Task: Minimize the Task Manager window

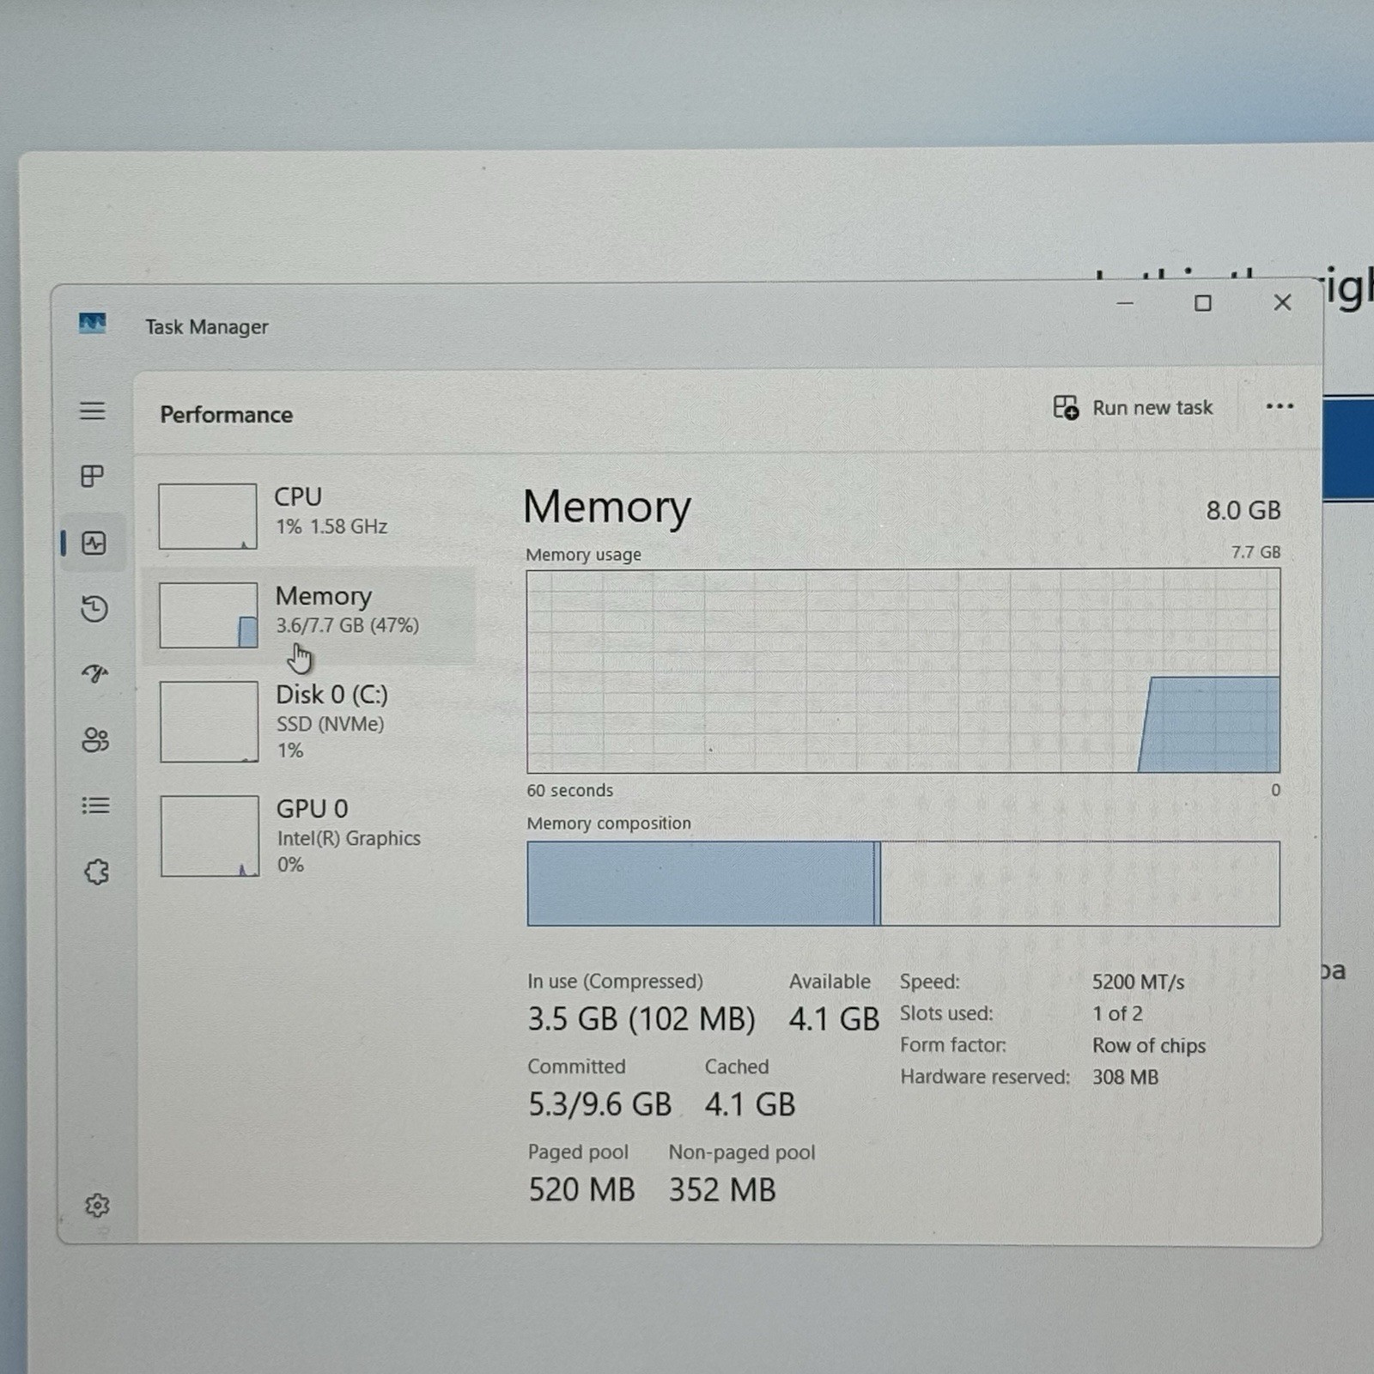Action: 1125,303
